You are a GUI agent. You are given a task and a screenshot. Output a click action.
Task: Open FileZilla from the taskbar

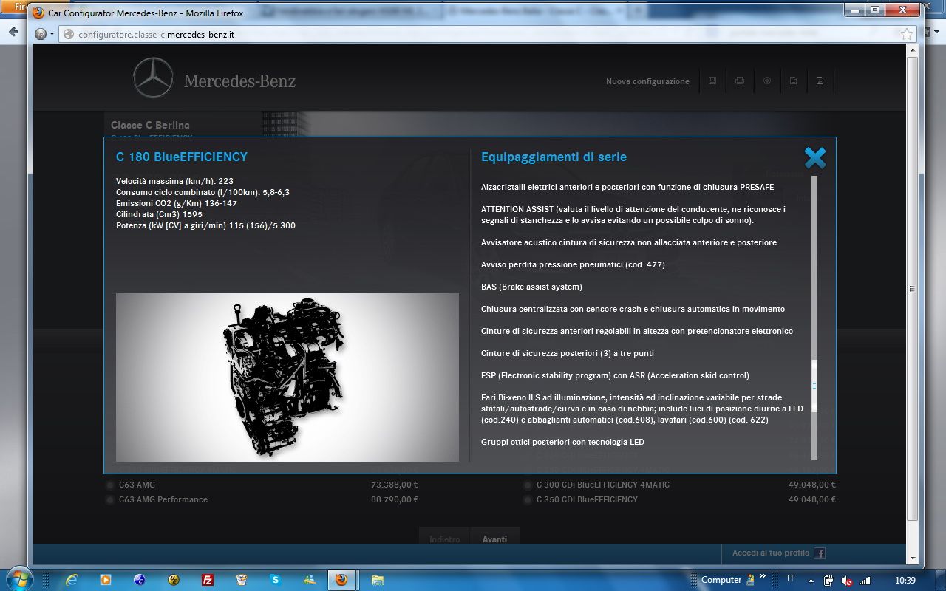[208, 580]
